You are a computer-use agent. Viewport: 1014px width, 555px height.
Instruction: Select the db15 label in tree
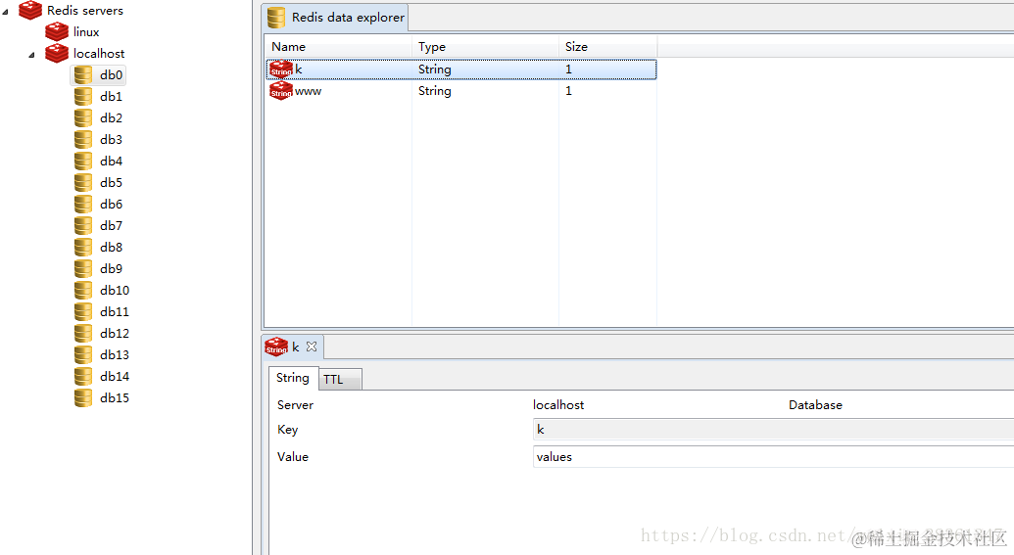pyautogui.click(x=115, y=398)
